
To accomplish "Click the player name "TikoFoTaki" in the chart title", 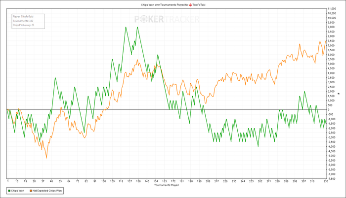I will point(199,4).
